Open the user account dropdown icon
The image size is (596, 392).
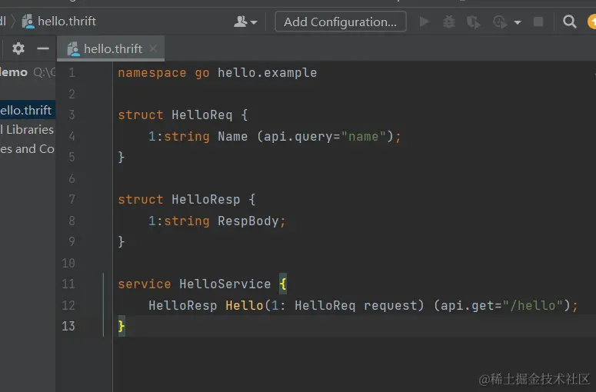245,22
